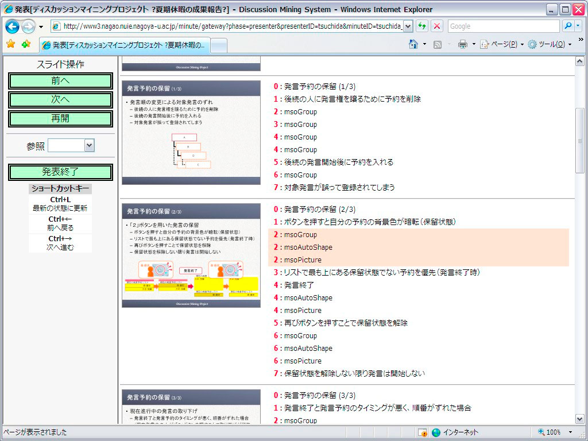This screenshot has height=441, width=588.
Task: Click the インターネット security zone indicator
Action: click(x=455, y=433)
